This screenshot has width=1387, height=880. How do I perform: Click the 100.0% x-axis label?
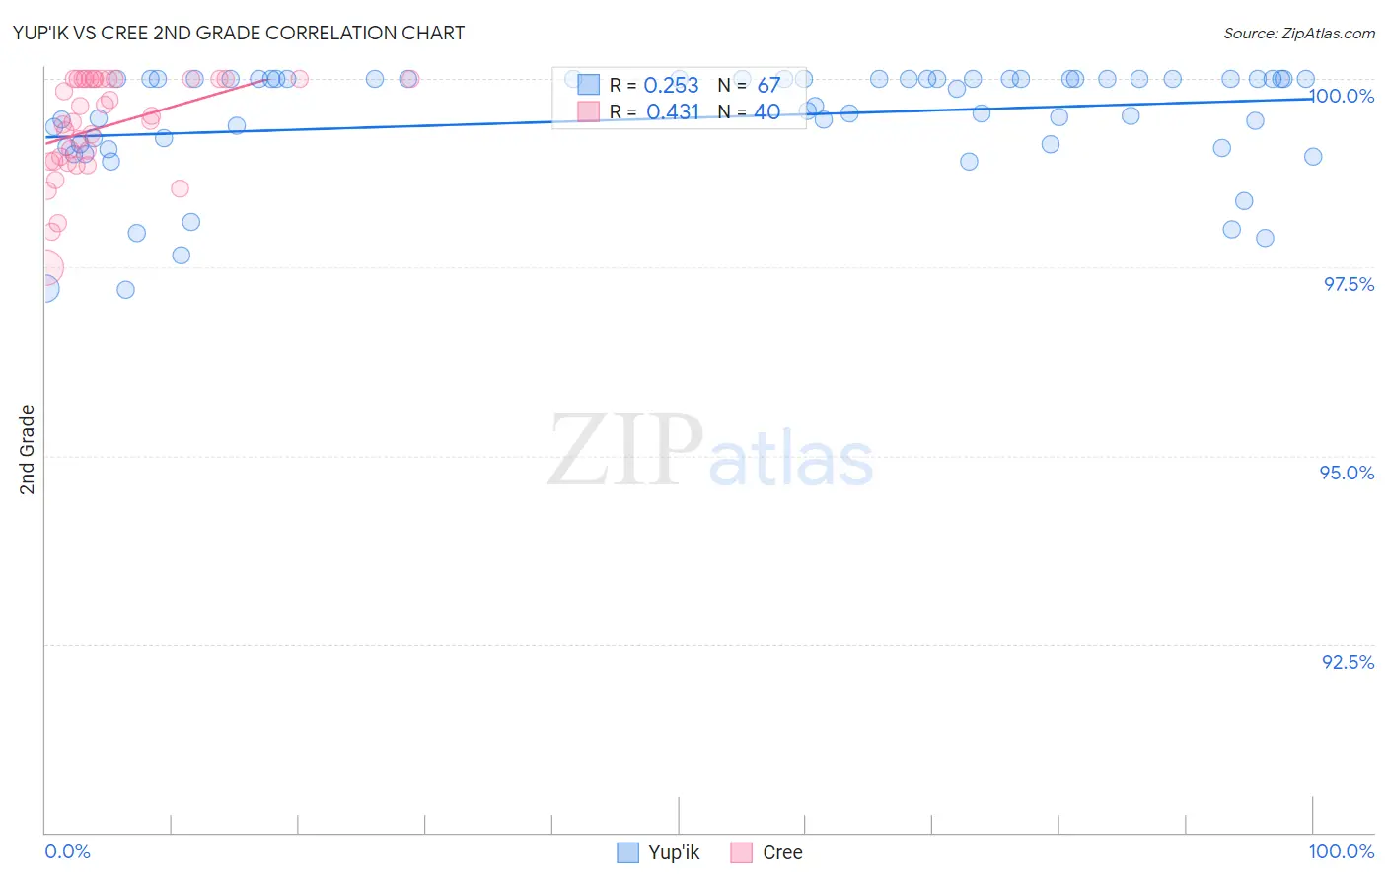point(1342,851)
